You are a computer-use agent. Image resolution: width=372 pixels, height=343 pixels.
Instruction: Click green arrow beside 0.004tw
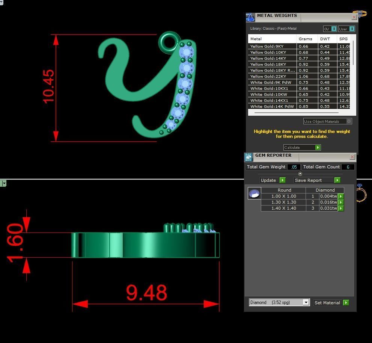tap(341, 196)
